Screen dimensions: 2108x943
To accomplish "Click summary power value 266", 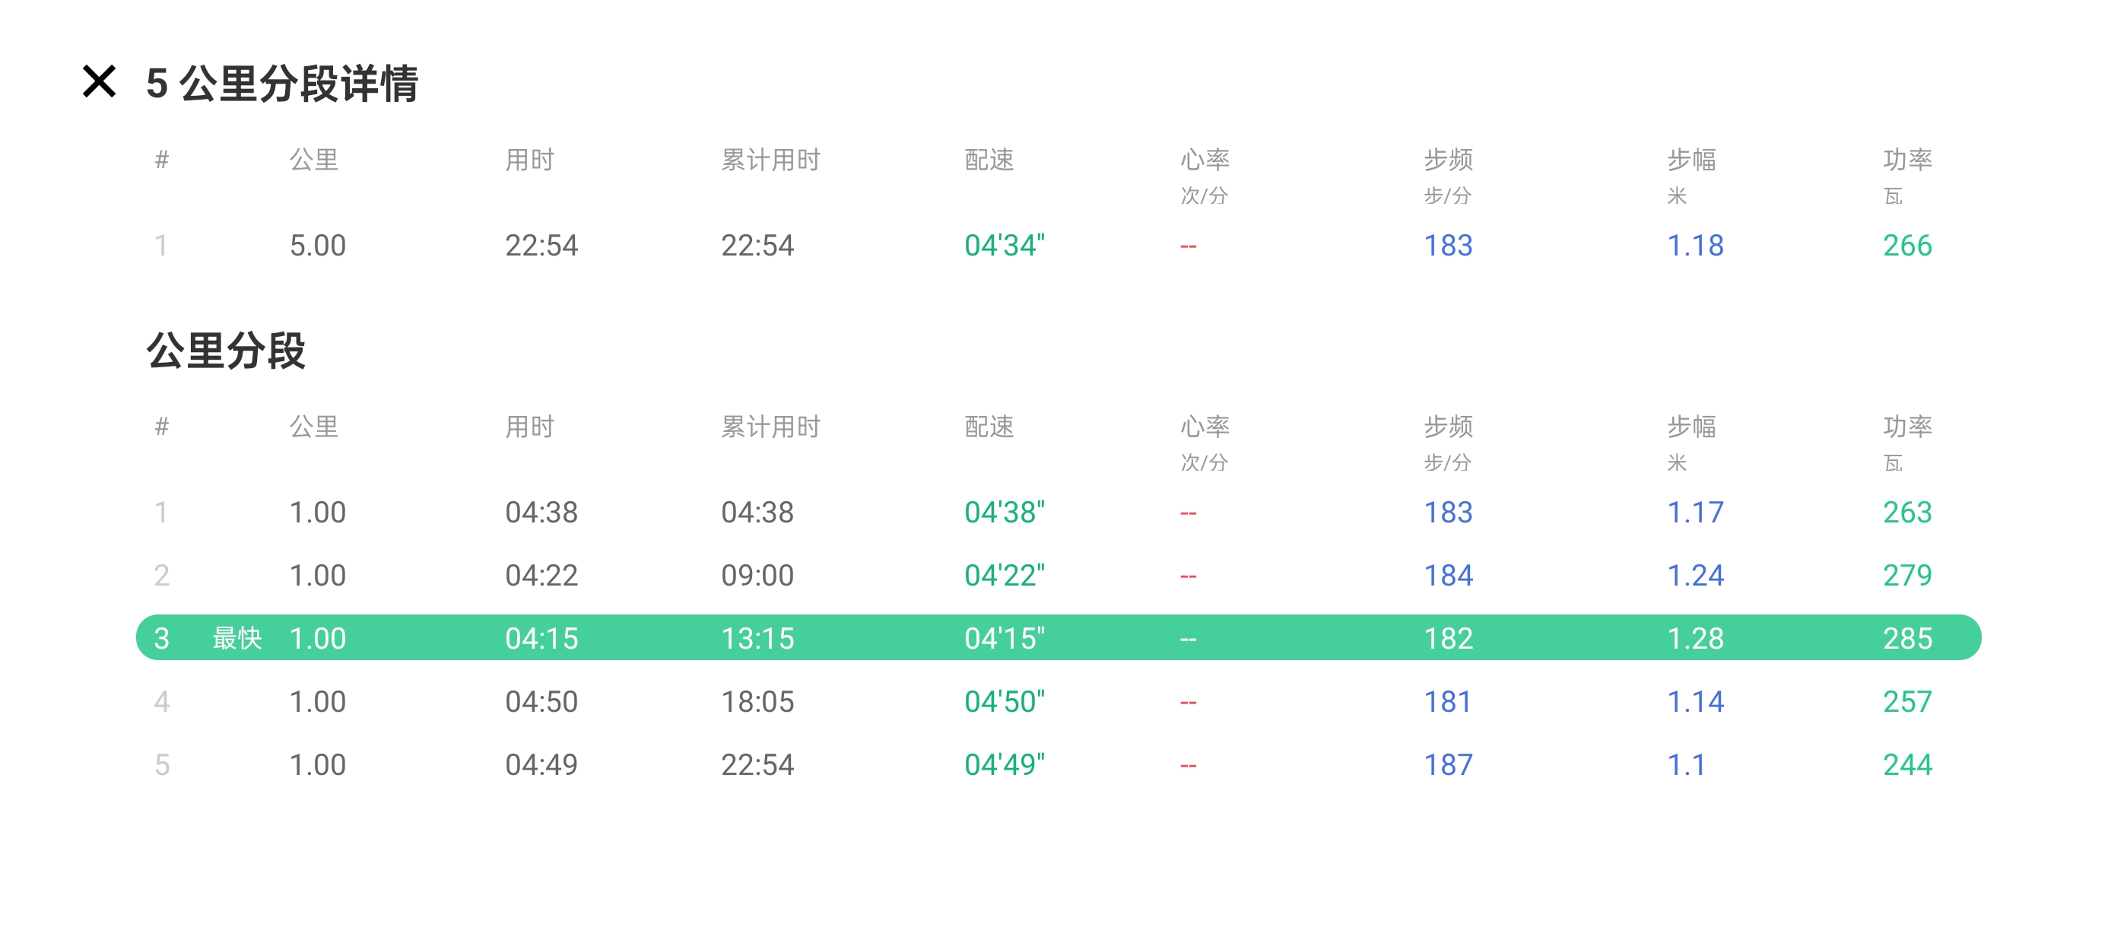I will click(x=1906, y=246).
